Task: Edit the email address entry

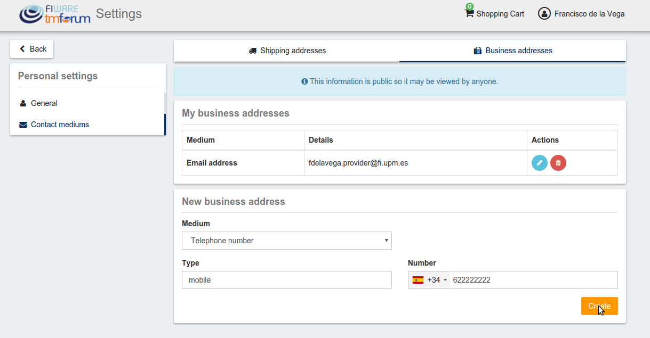Action: [x=540, y=163]
